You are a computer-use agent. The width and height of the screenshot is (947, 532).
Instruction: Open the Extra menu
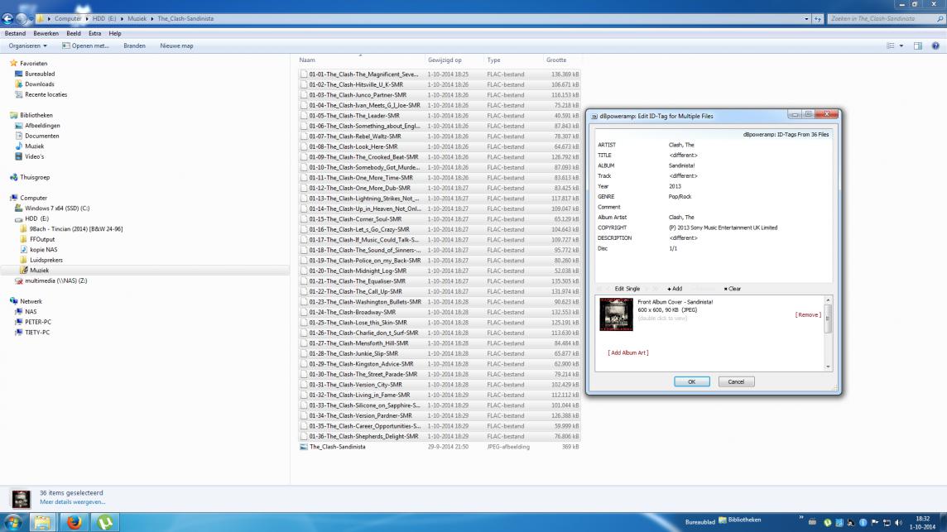click(95, 34)
